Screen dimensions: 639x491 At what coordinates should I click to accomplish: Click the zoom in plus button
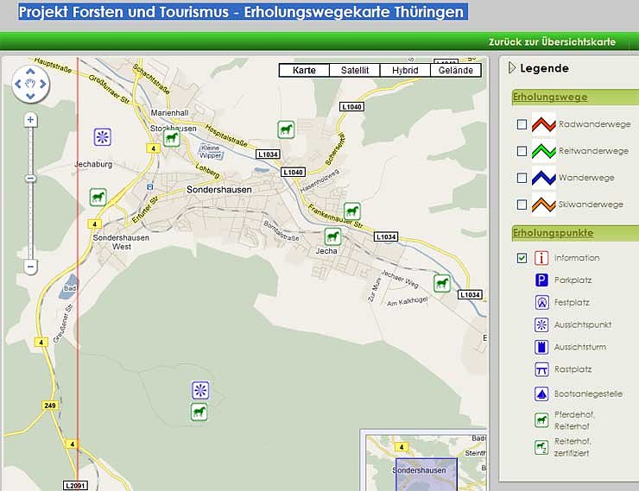(x=31, y=119)
